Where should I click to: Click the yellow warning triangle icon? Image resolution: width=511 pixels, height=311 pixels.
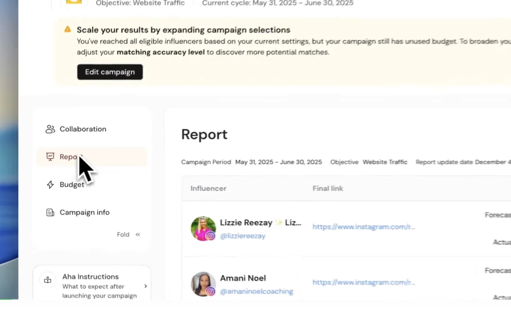[68, 29]
